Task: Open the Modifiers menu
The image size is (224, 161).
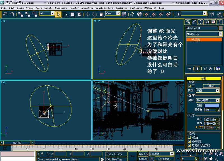Action: coord(61,8)
